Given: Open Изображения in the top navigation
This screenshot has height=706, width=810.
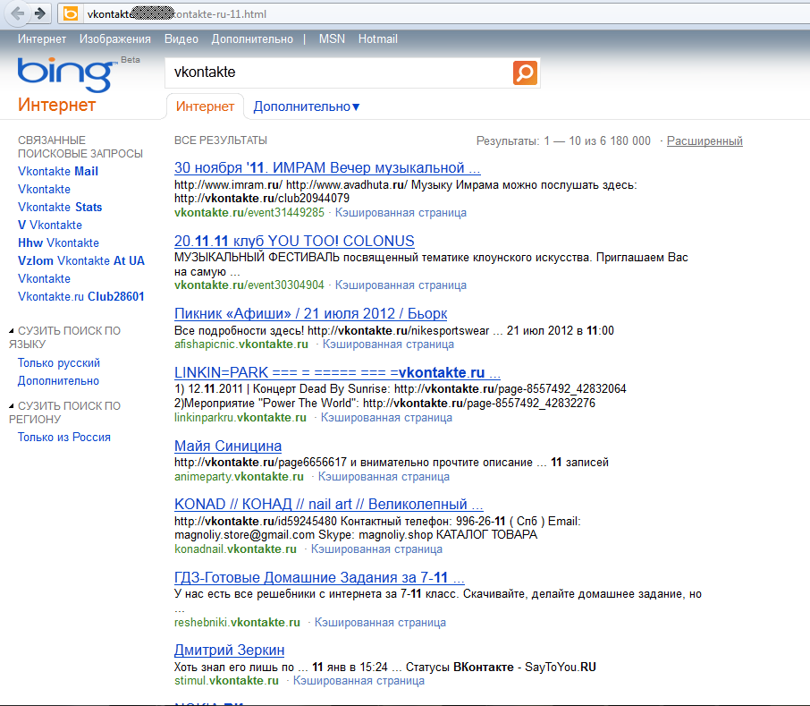Looking at the screenshot, I should tap(114, 39).
